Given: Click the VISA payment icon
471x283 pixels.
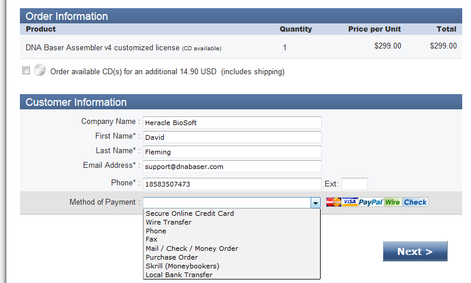Looking at the screenshot, I should click(350, 202).
